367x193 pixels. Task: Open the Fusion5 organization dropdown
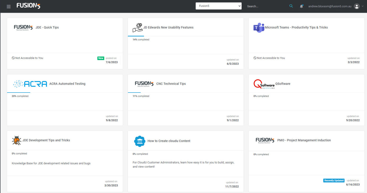(x=218, y=6)
